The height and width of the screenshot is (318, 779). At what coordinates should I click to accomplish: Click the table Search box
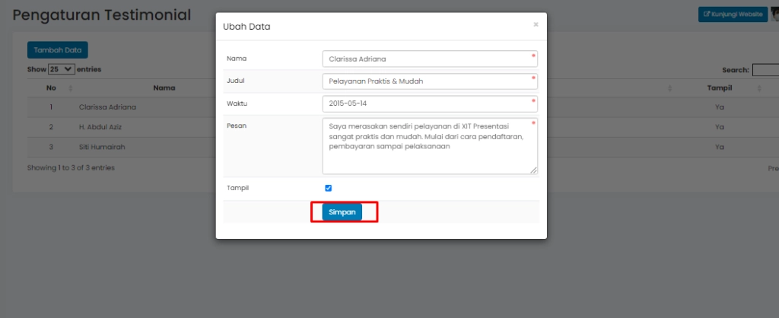(x=765, y=70)
